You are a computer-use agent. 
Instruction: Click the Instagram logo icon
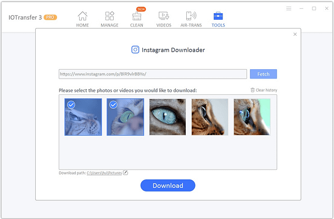coord(135,49)
